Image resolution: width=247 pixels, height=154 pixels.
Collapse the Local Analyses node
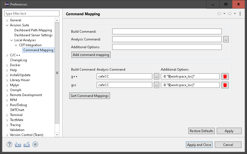pyautogui.click(x=11, y=40)
